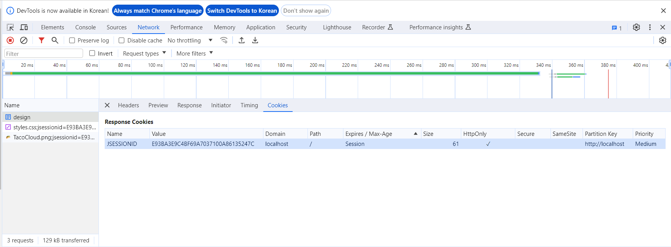Show the request Response tab
The width and height of the screenshot is (671, 247).
click(x=189, y=105)
